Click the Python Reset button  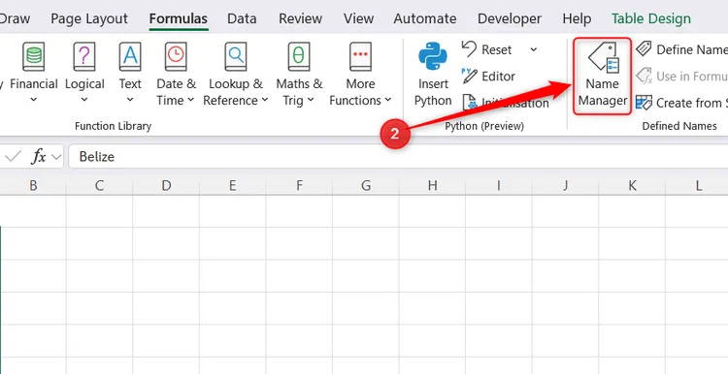tap(487, 49)
